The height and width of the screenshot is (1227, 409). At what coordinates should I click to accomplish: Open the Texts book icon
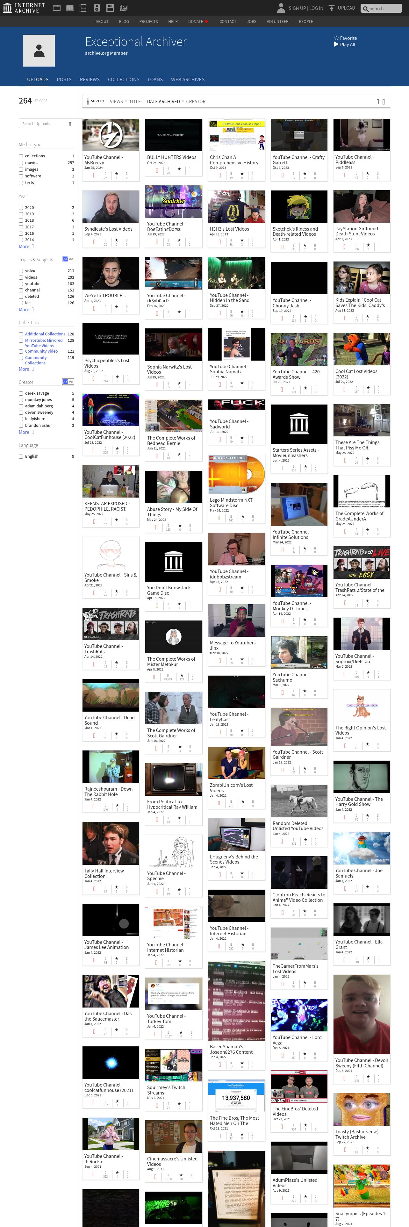(x=70, y=8)
